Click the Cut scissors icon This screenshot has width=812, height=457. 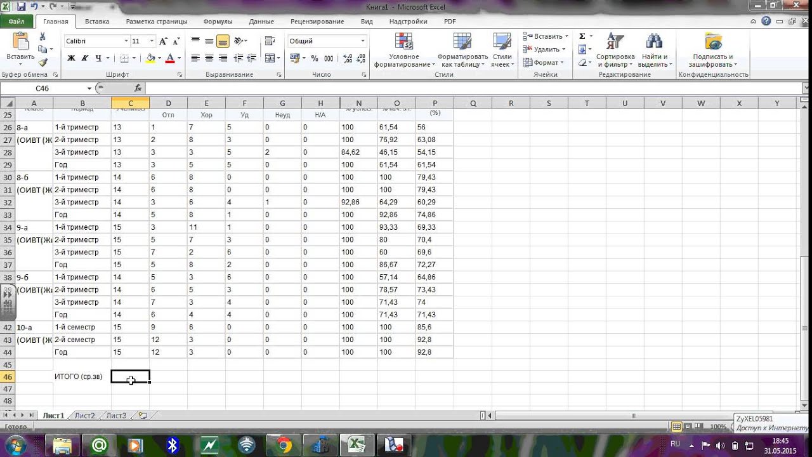tap(43, 37)
